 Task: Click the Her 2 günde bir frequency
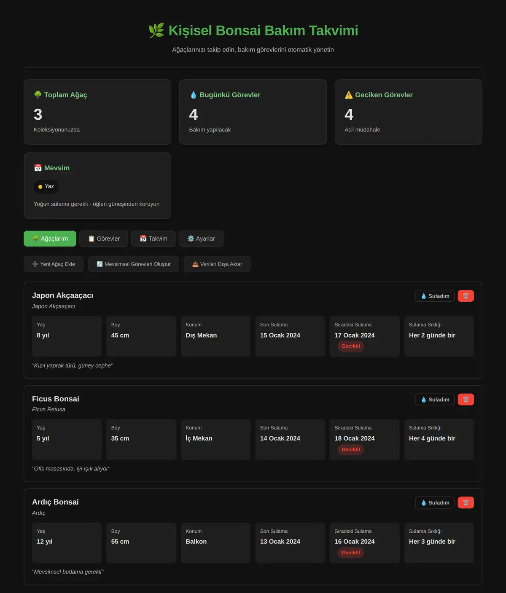click(432, 335)
